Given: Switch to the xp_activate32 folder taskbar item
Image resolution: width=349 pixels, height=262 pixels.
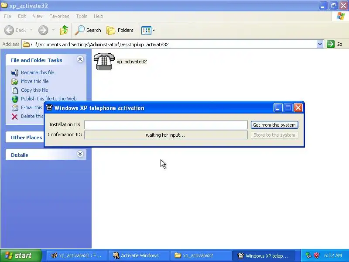Looking at the screenshot, I should 201,255.
